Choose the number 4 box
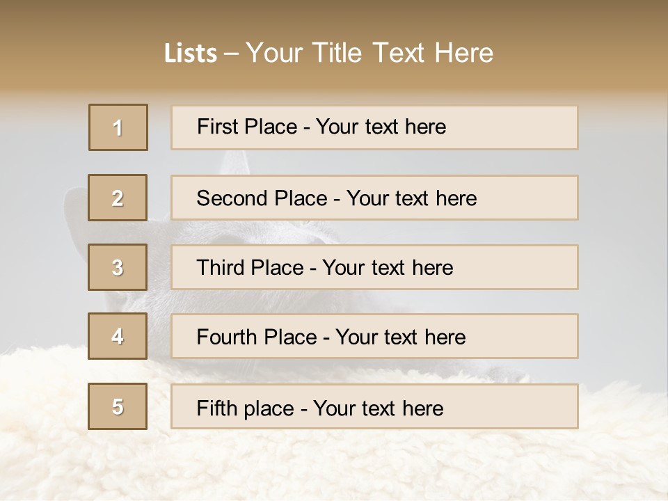The width and height of the screenshot is (668, 501). pyautogui.click(x=118, y=336)
